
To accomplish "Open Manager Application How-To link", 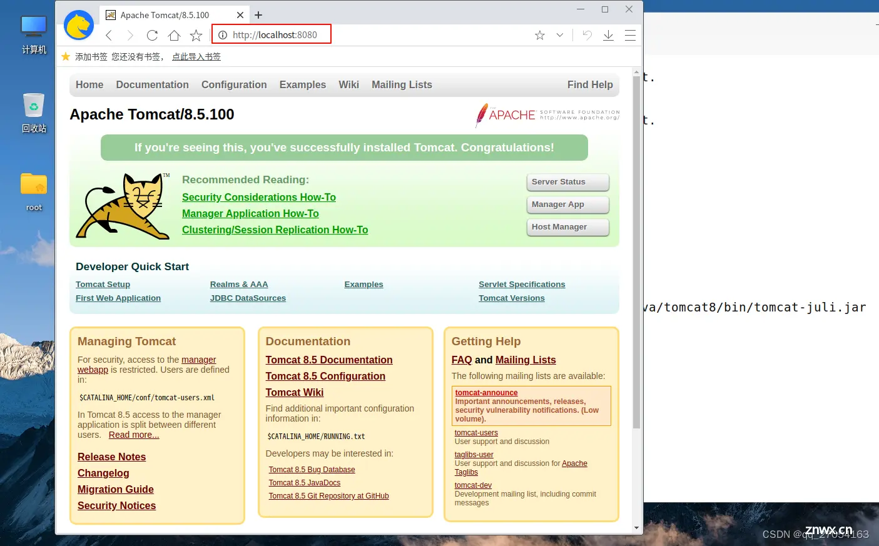I will tap(250, 213).
